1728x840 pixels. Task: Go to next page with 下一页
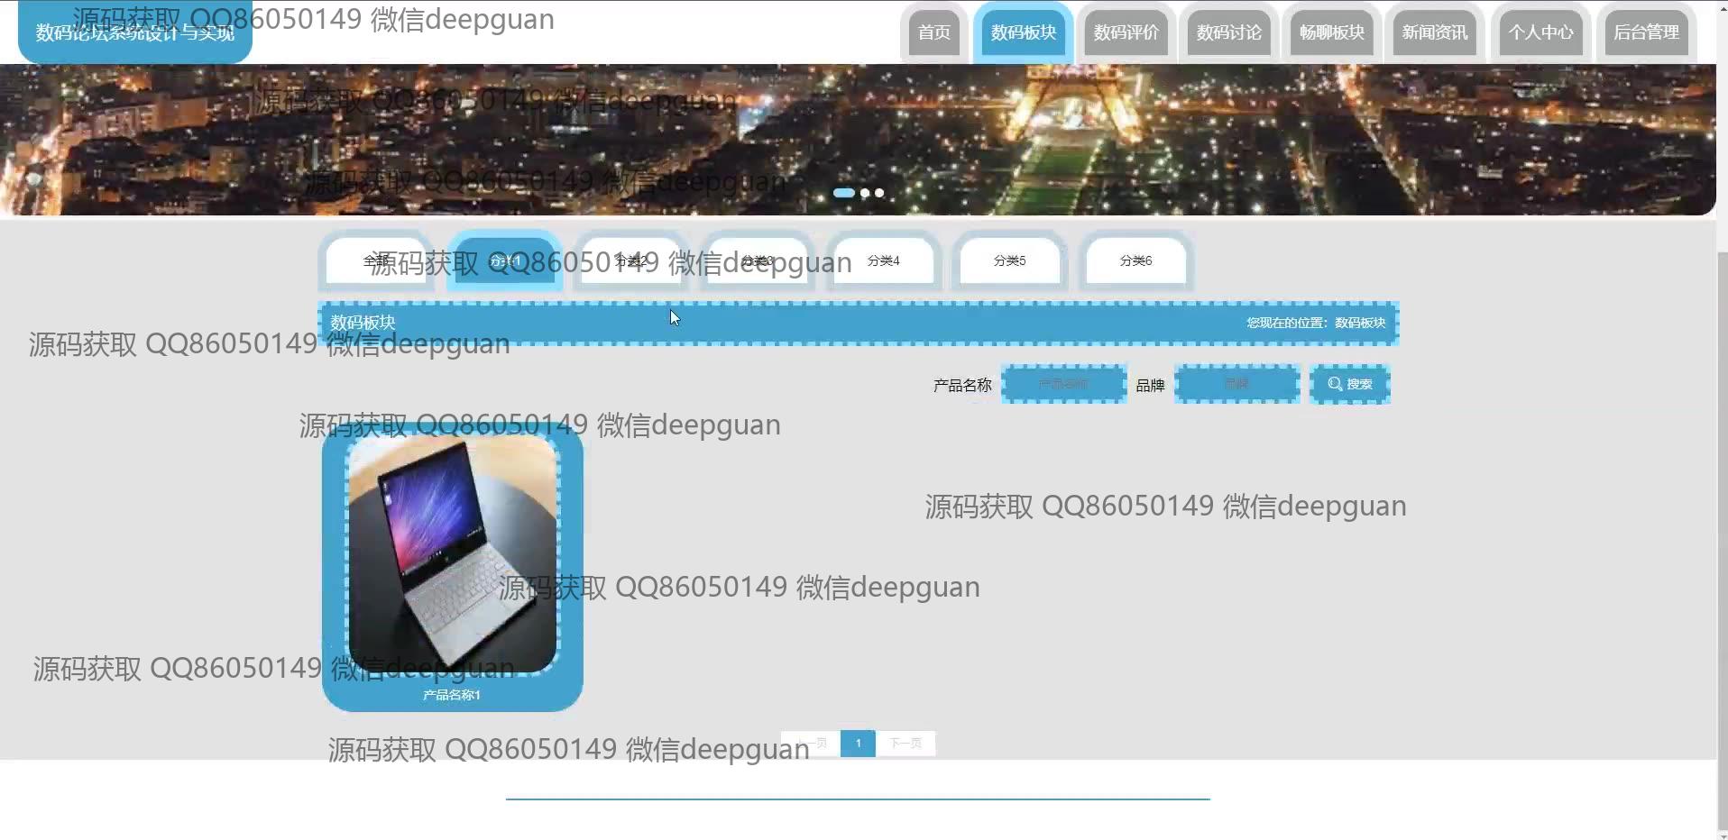905,744
